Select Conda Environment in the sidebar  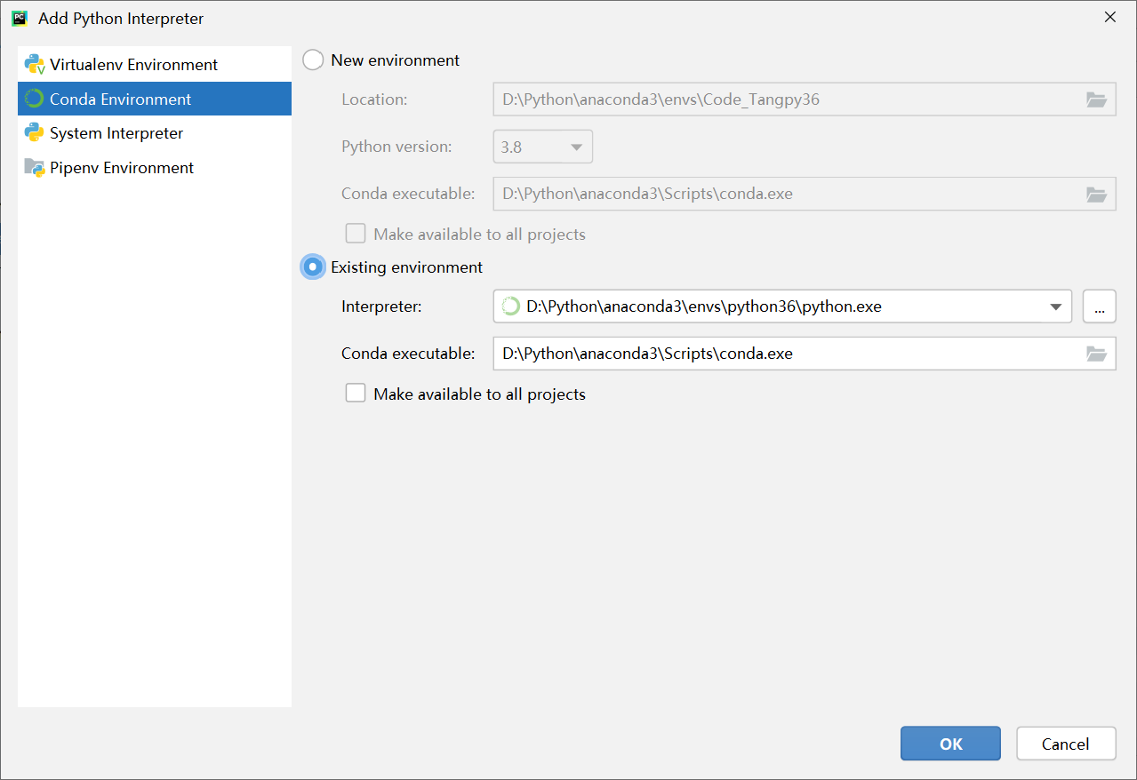point(155,99)
